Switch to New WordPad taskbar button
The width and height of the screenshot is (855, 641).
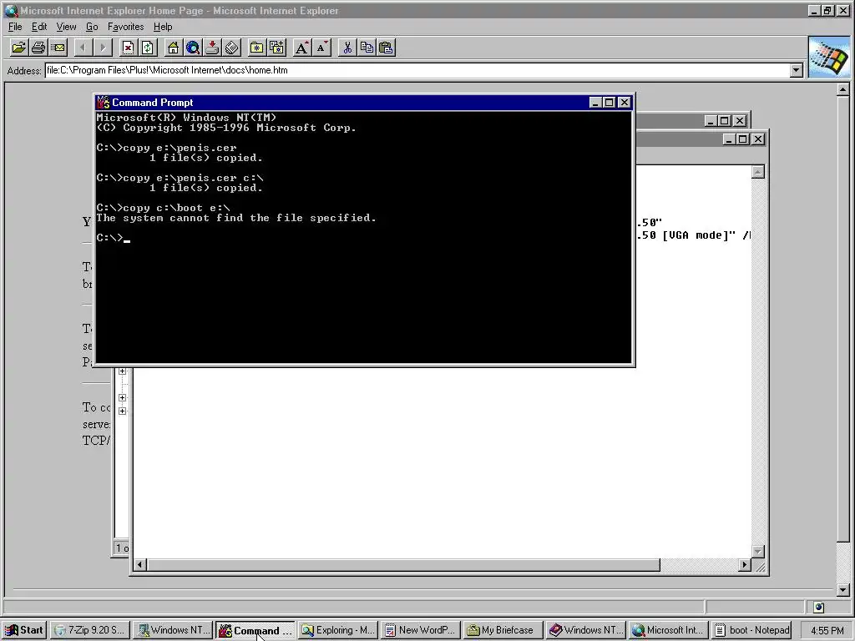tap(421, 630)
